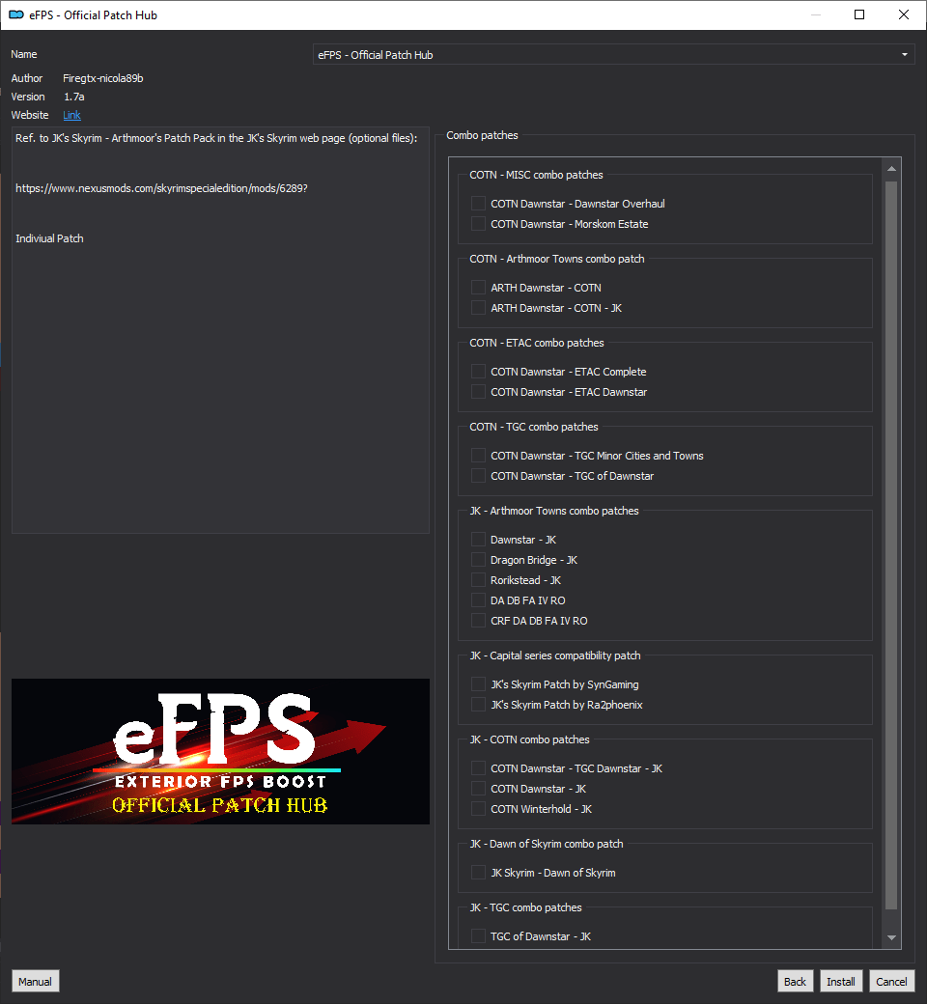Click the Combo patches group label
This screenshot has height=1004, width=927.
[x=483, y=135]
